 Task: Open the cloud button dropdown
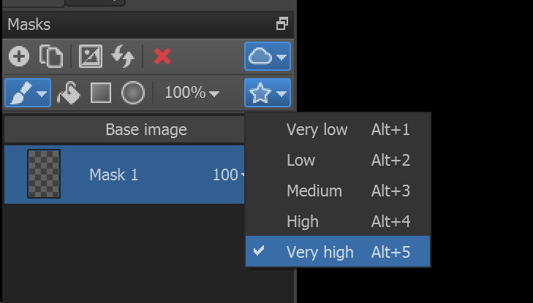(268, 56)
